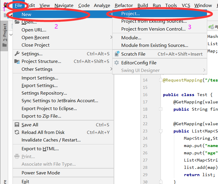Choose Project... from the New submenu
The image size is (218, 184).
[160, 14]
